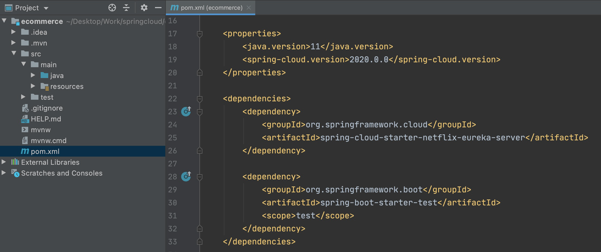601x252 pixels.
Task: Click the test folder icon
Action: pos(35,97)
